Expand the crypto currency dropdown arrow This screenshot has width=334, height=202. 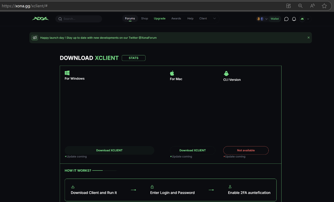click(266, 19)
